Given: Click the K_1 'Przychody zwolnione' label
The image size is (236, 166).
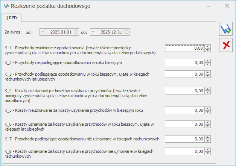Looking at the screenshot, I should pos(80,50).
